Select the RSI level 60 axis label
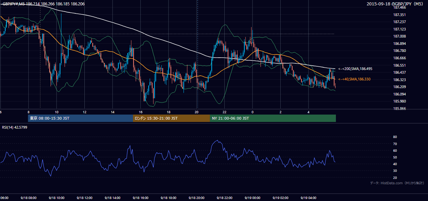Viewport: 428px width, 201px height. 395,150
